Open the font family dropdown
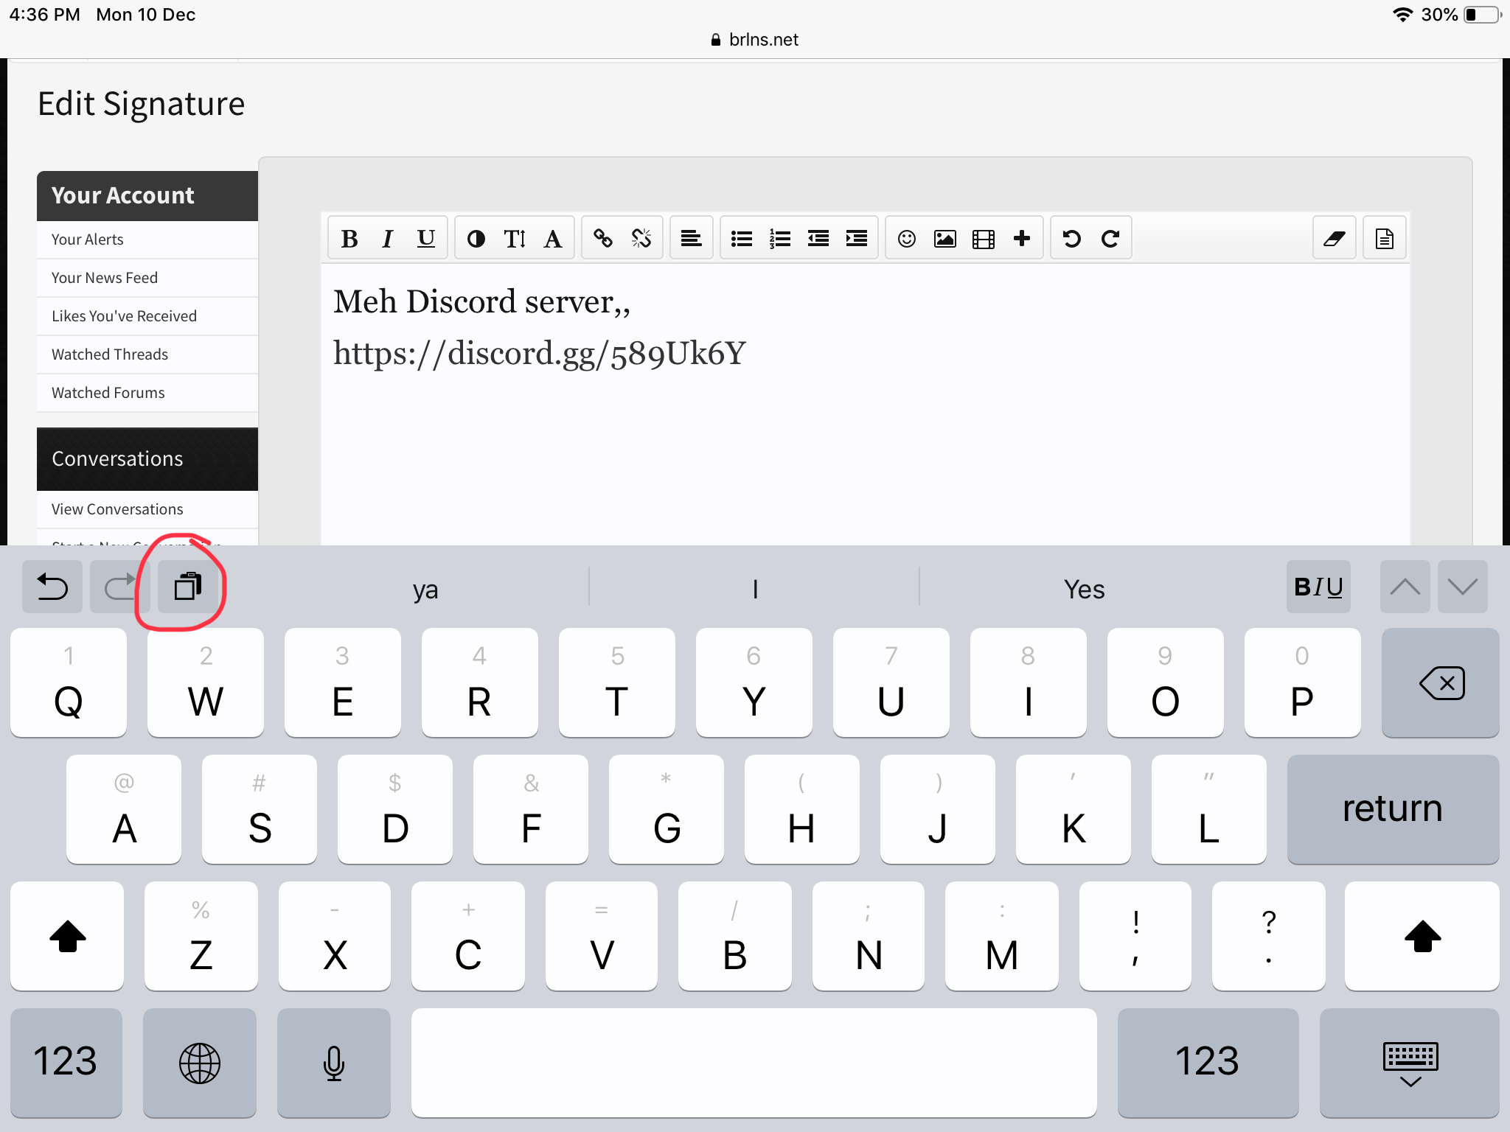 (553, 239)
